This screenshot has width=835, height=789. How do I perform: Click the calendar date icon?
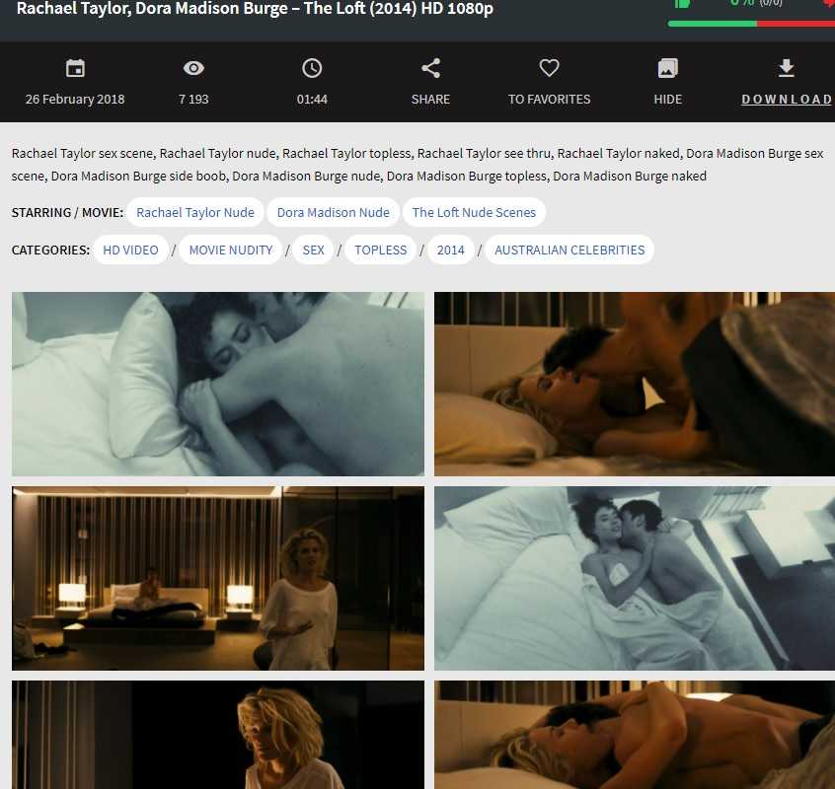(x=75, y=68)
